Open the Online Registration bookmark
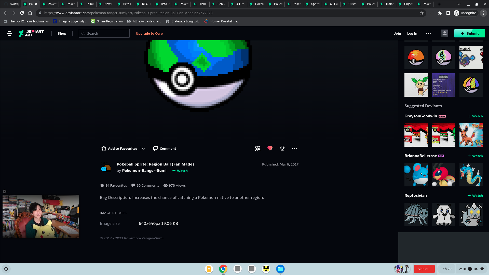This screenshot has width=489, height=275. point(107,21)
